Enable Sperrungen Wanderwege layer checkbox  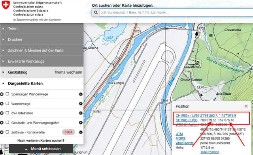click(7, 94)
